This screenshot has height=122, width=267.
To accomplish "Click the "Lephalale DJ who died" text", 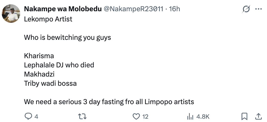I will click(x=59, y=65).
